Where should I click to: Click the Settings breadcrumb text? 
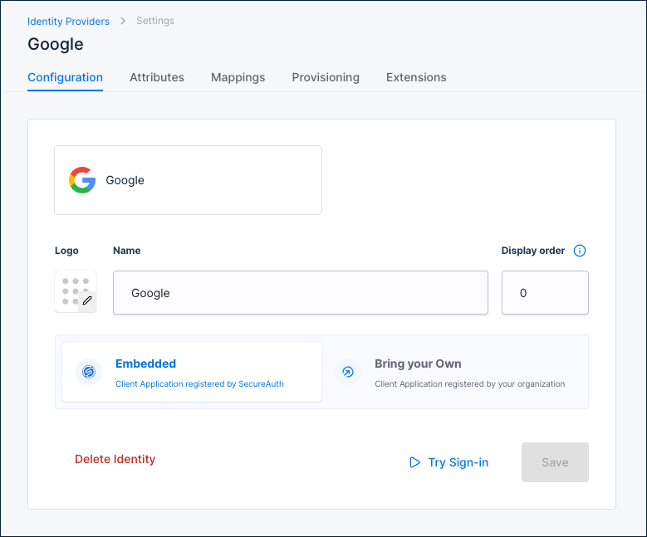coord(155,21)
